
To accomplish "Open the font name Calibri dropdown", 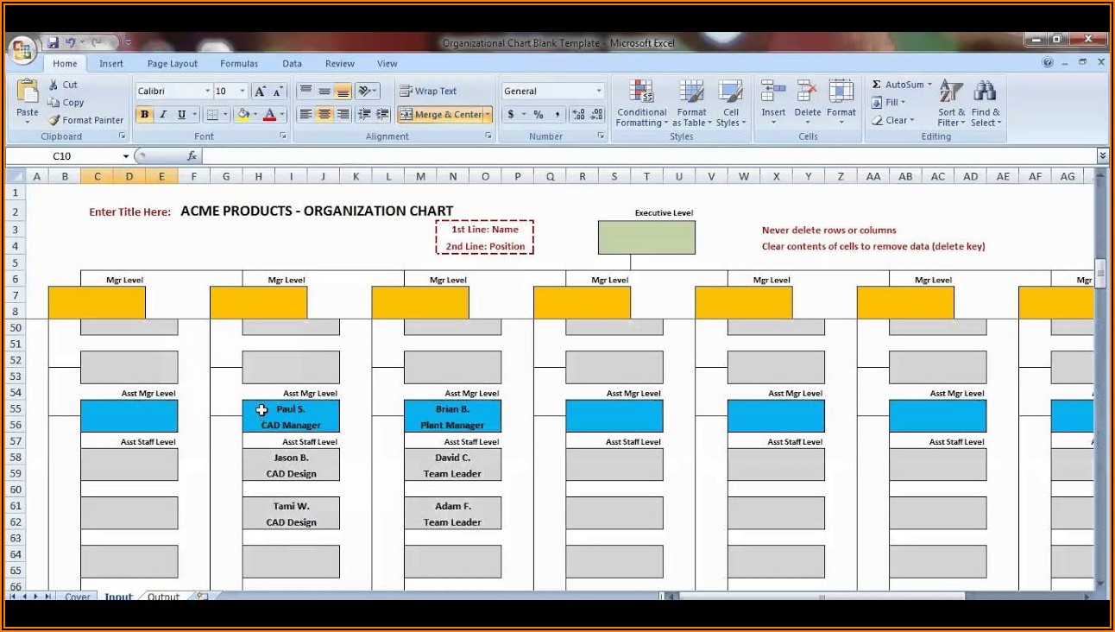I will tap(207, 92).
